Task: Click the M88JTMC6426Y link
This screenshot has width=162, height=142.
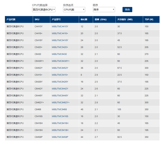Action: coord(60,82)
